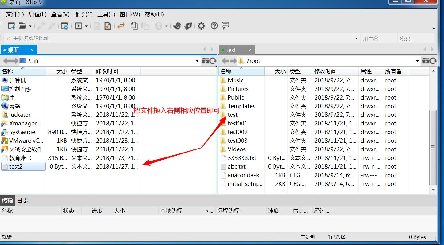Open a new session with New button
The image size is (444, 245).
(x=11, y=26)
